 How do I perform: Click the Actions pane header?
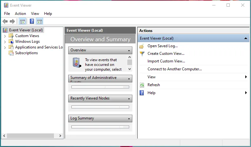tap(194, 30)
